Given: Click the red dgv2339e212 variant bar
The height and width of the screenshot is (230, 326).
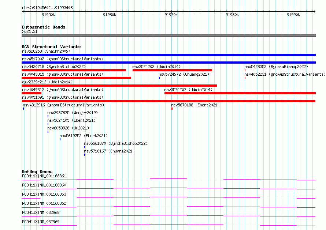Looking at the screenshot, I should click(x=119, y=86).
